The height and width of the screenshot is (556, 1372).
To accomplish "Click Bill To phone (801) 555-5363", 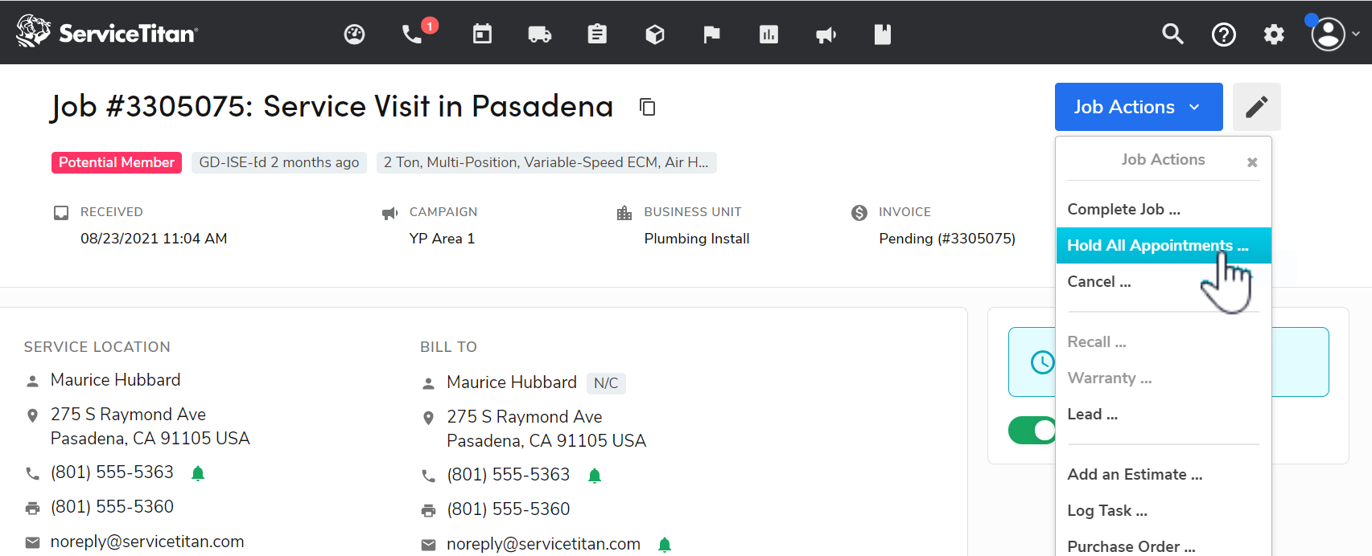I will [509, 475].
